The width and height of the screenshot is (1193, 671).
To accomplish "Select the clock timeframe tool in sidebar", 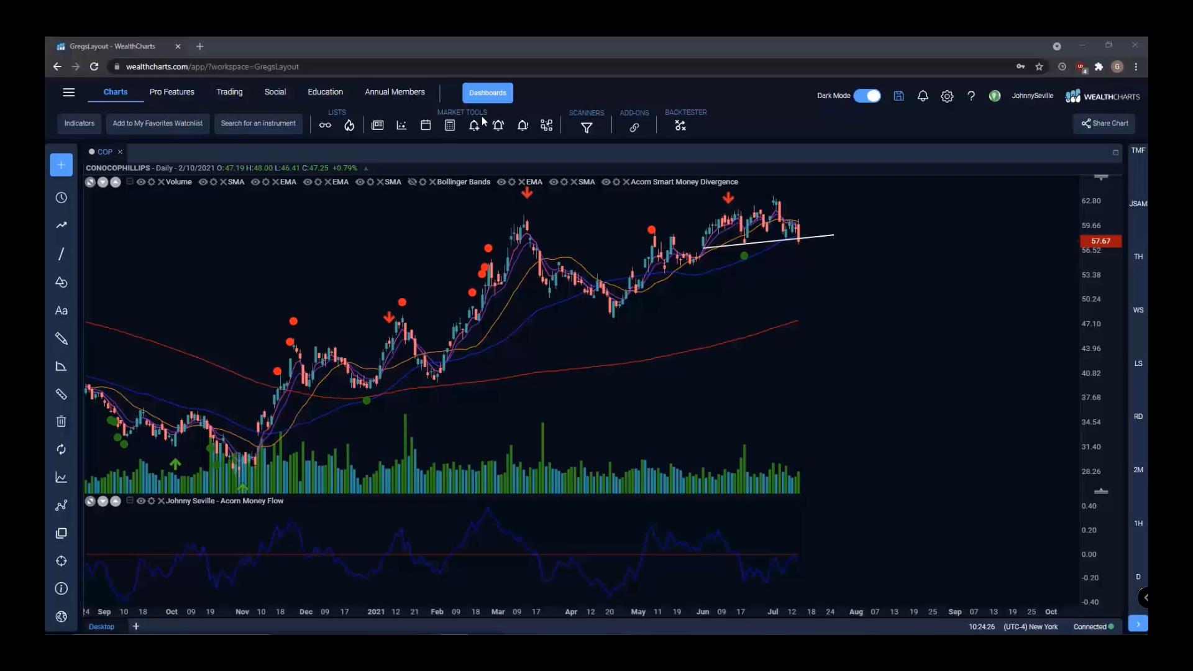I will point(61,198).
